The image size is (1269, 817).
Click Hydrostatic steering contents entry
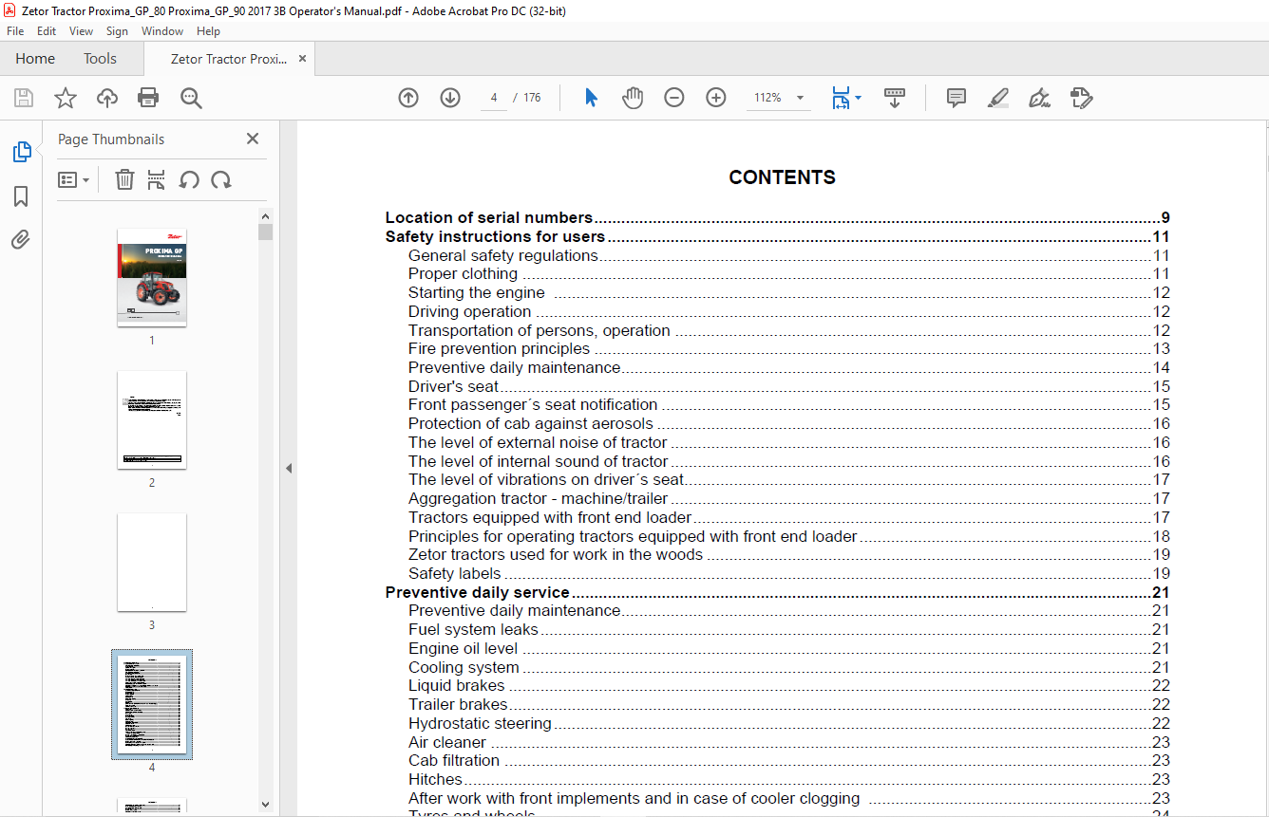788,723
